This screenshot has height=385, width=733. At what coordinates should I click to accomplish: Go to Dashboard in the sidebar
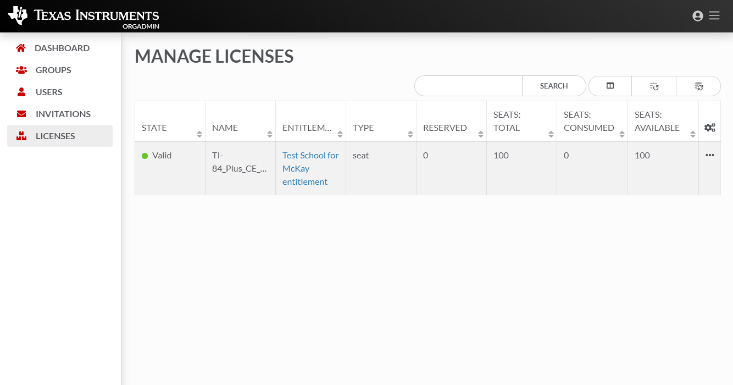pos(62,48)
